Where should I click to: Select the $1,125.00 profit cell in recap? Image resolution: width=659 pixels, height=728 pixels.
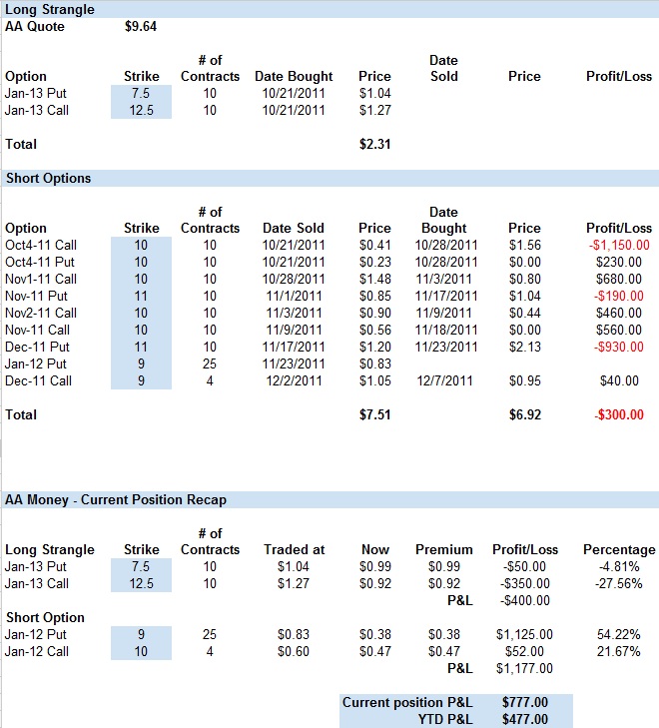coord(520,634)
